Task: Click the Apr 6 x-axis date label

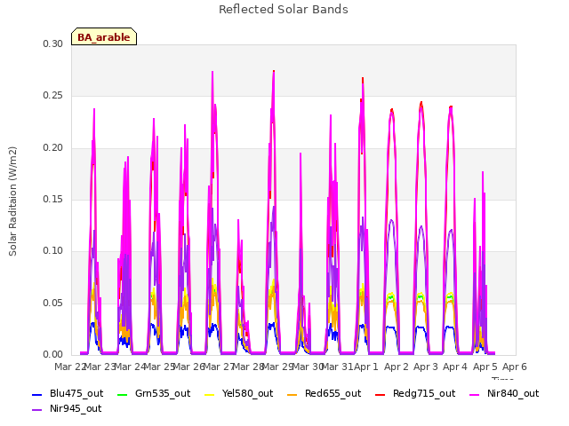Action: [x=515, y=367]
